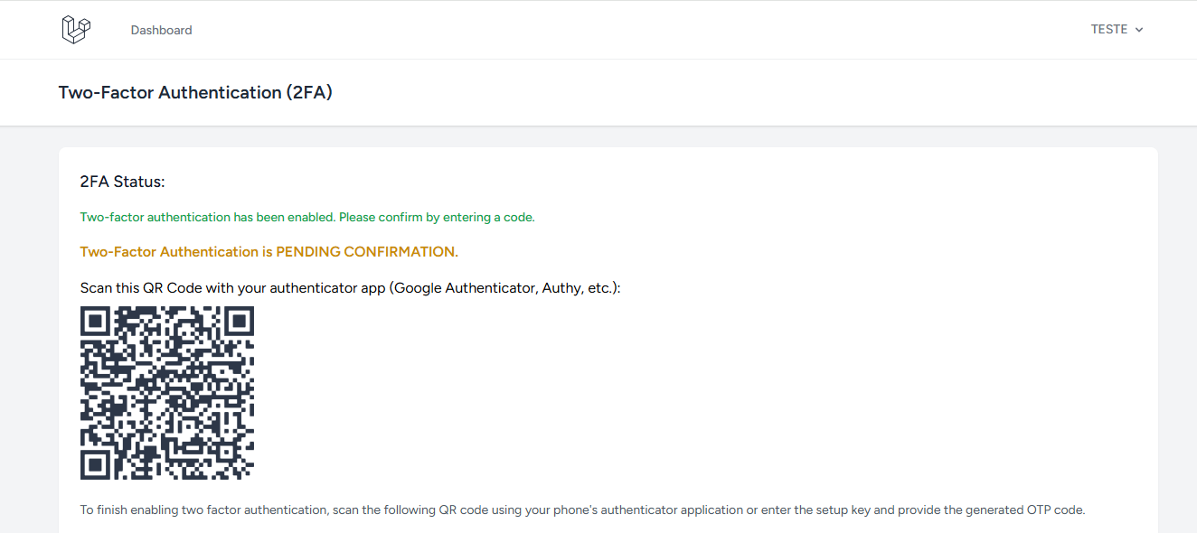
Task: Click the 'Two-factor authentication has been enabled' message
Action: click(x=307, y=217)
